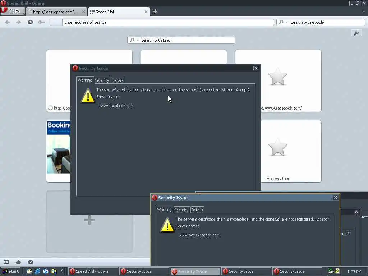Open a new tab with plus icon
The width and height of the screenshot is (368, 276).
tap(155, 11)
